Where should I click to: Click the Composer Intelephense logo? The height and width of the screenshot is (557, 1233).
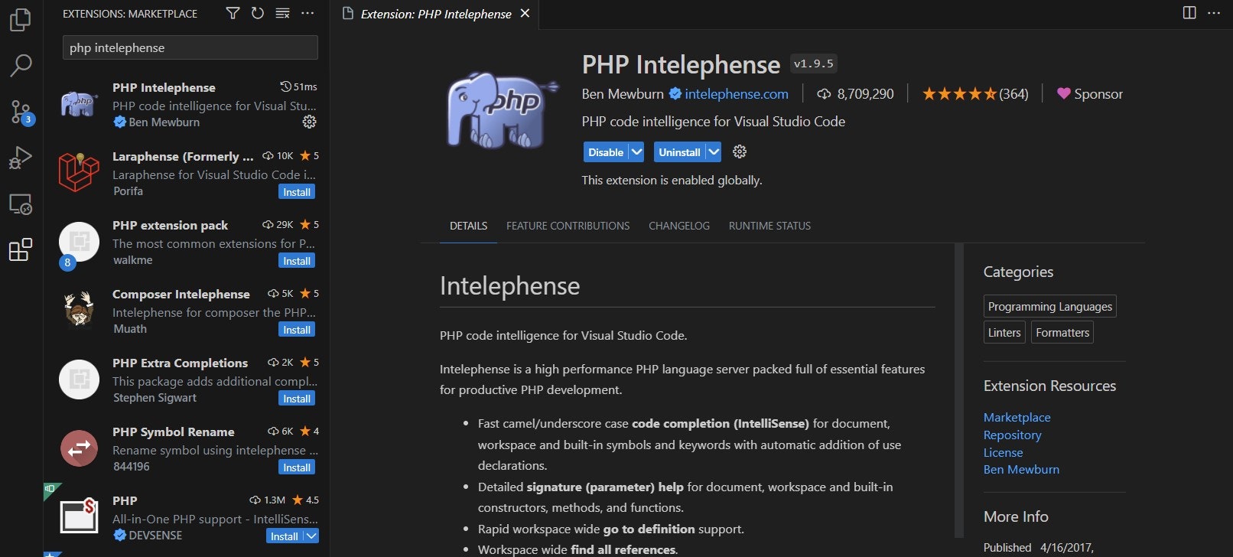pyautogui.click(x=79, y=310)
